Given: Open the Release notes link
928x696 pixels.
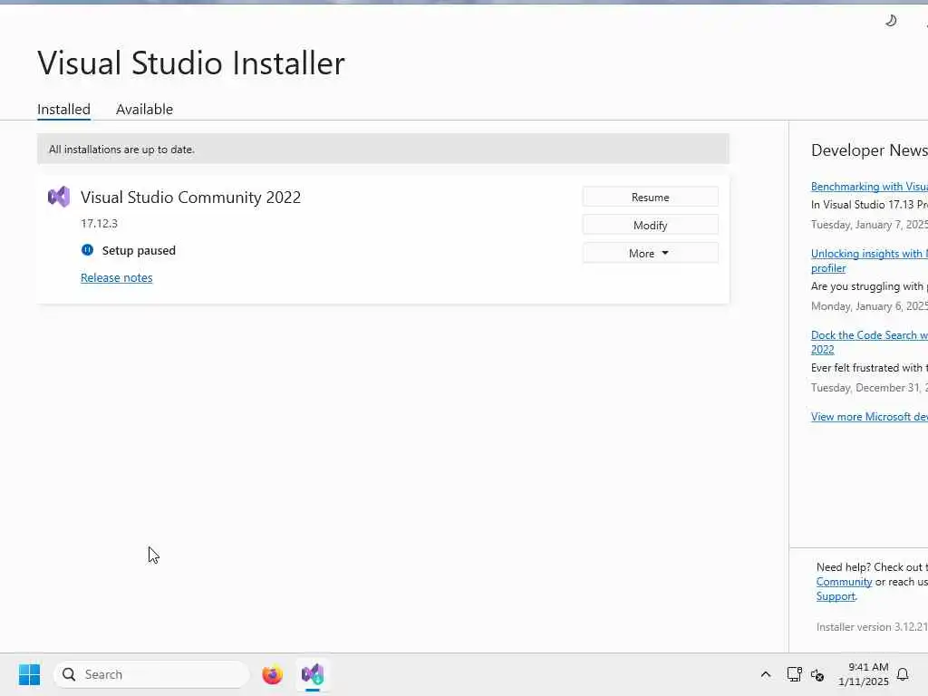Looking at the screenshot, I should (117, 277).
